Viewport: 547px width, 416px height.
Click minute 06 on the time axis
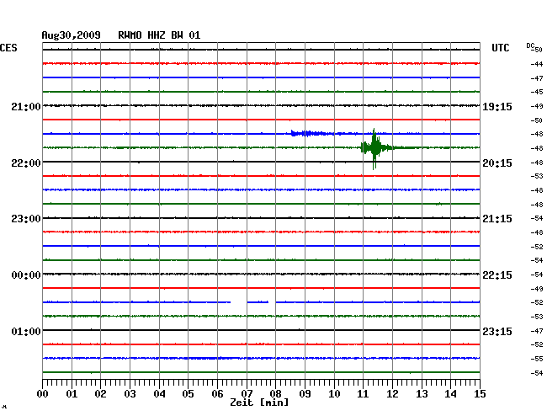click(x=217, y=394)
